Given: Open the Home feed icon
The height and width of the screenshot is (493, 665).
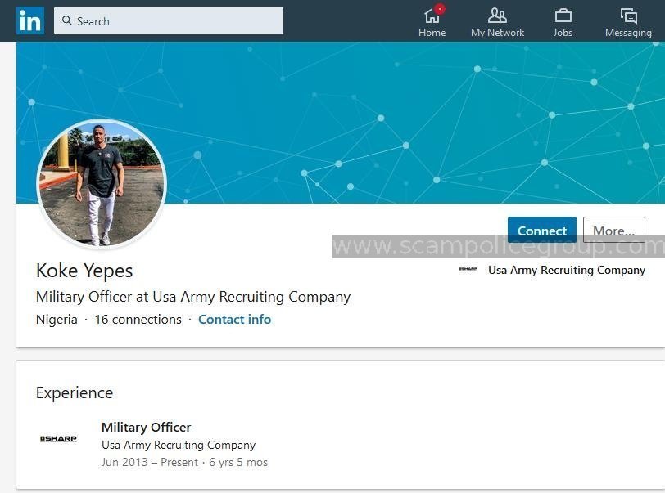Looking at the screenshot, I should 432,16.
